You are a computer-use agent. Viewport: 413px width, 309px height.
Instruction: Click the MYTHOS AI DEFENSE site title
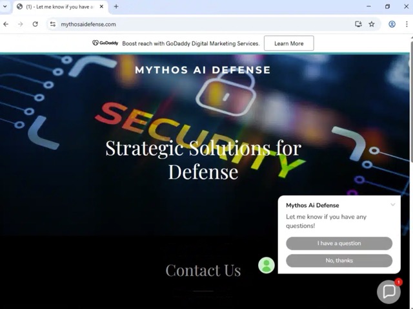click(x=203, y=70)
